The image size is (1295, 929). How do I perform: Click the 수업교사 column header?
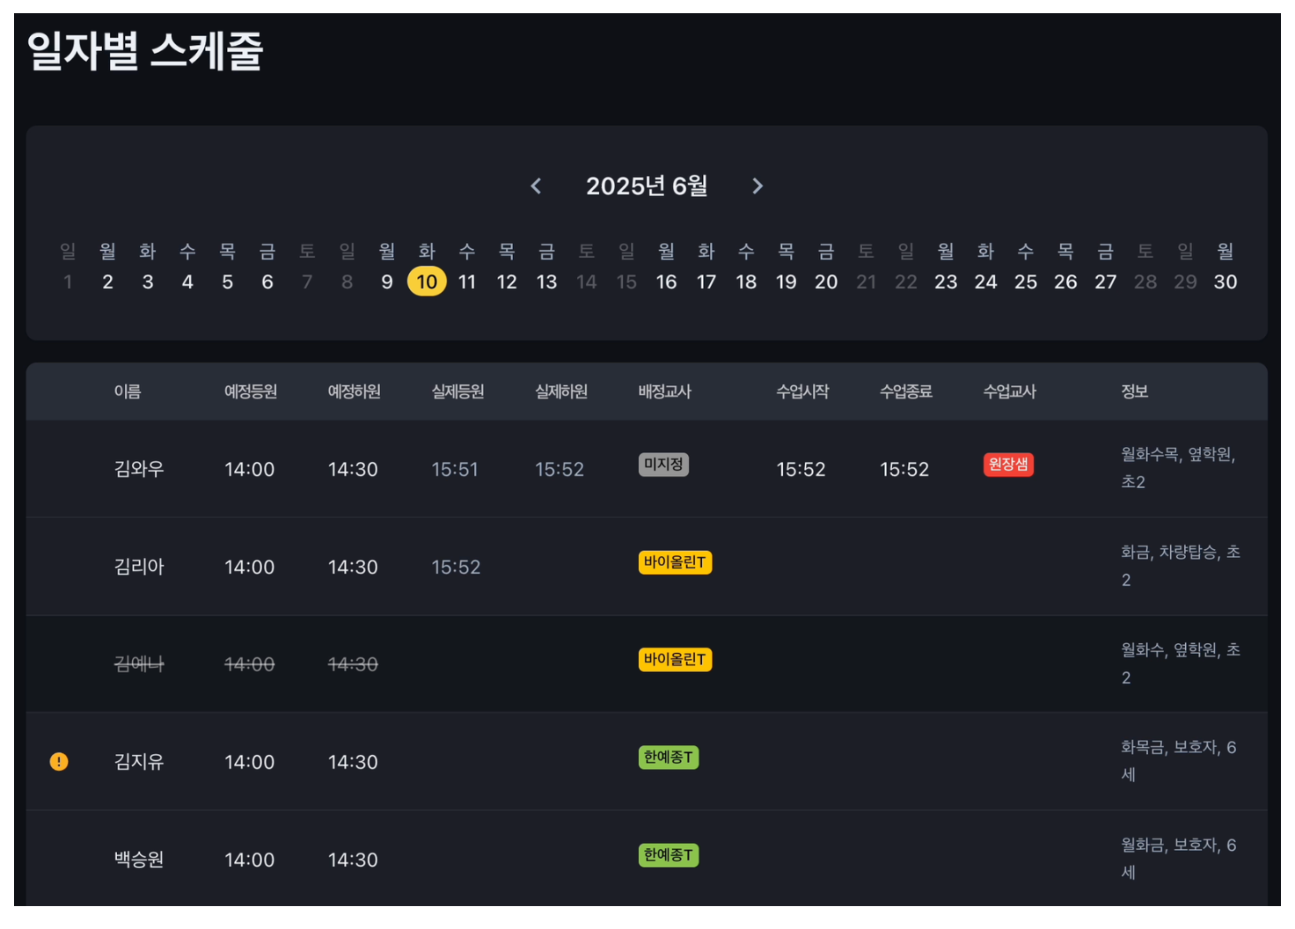point(1009,391)
